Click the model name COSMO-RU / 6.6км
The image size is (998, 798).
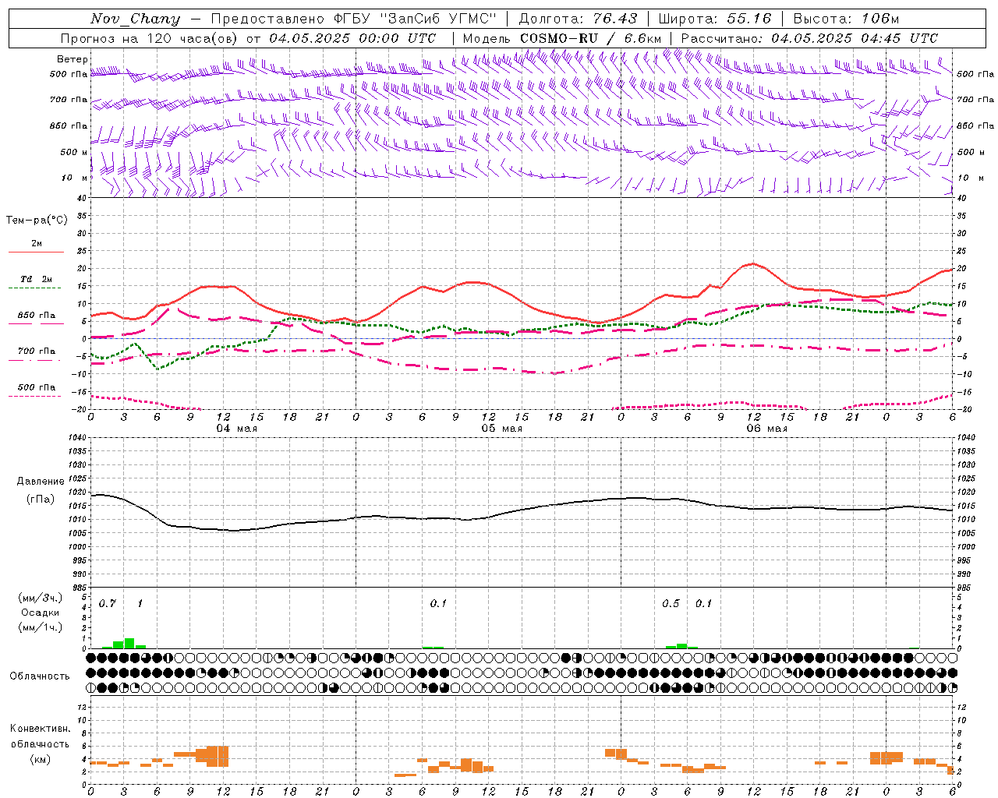pyautogui.click(x=590, y=38)
